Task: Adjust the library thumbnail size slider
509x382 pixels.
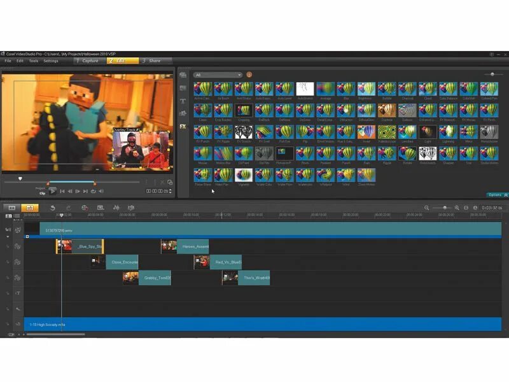Action: [x=492, y=74]
